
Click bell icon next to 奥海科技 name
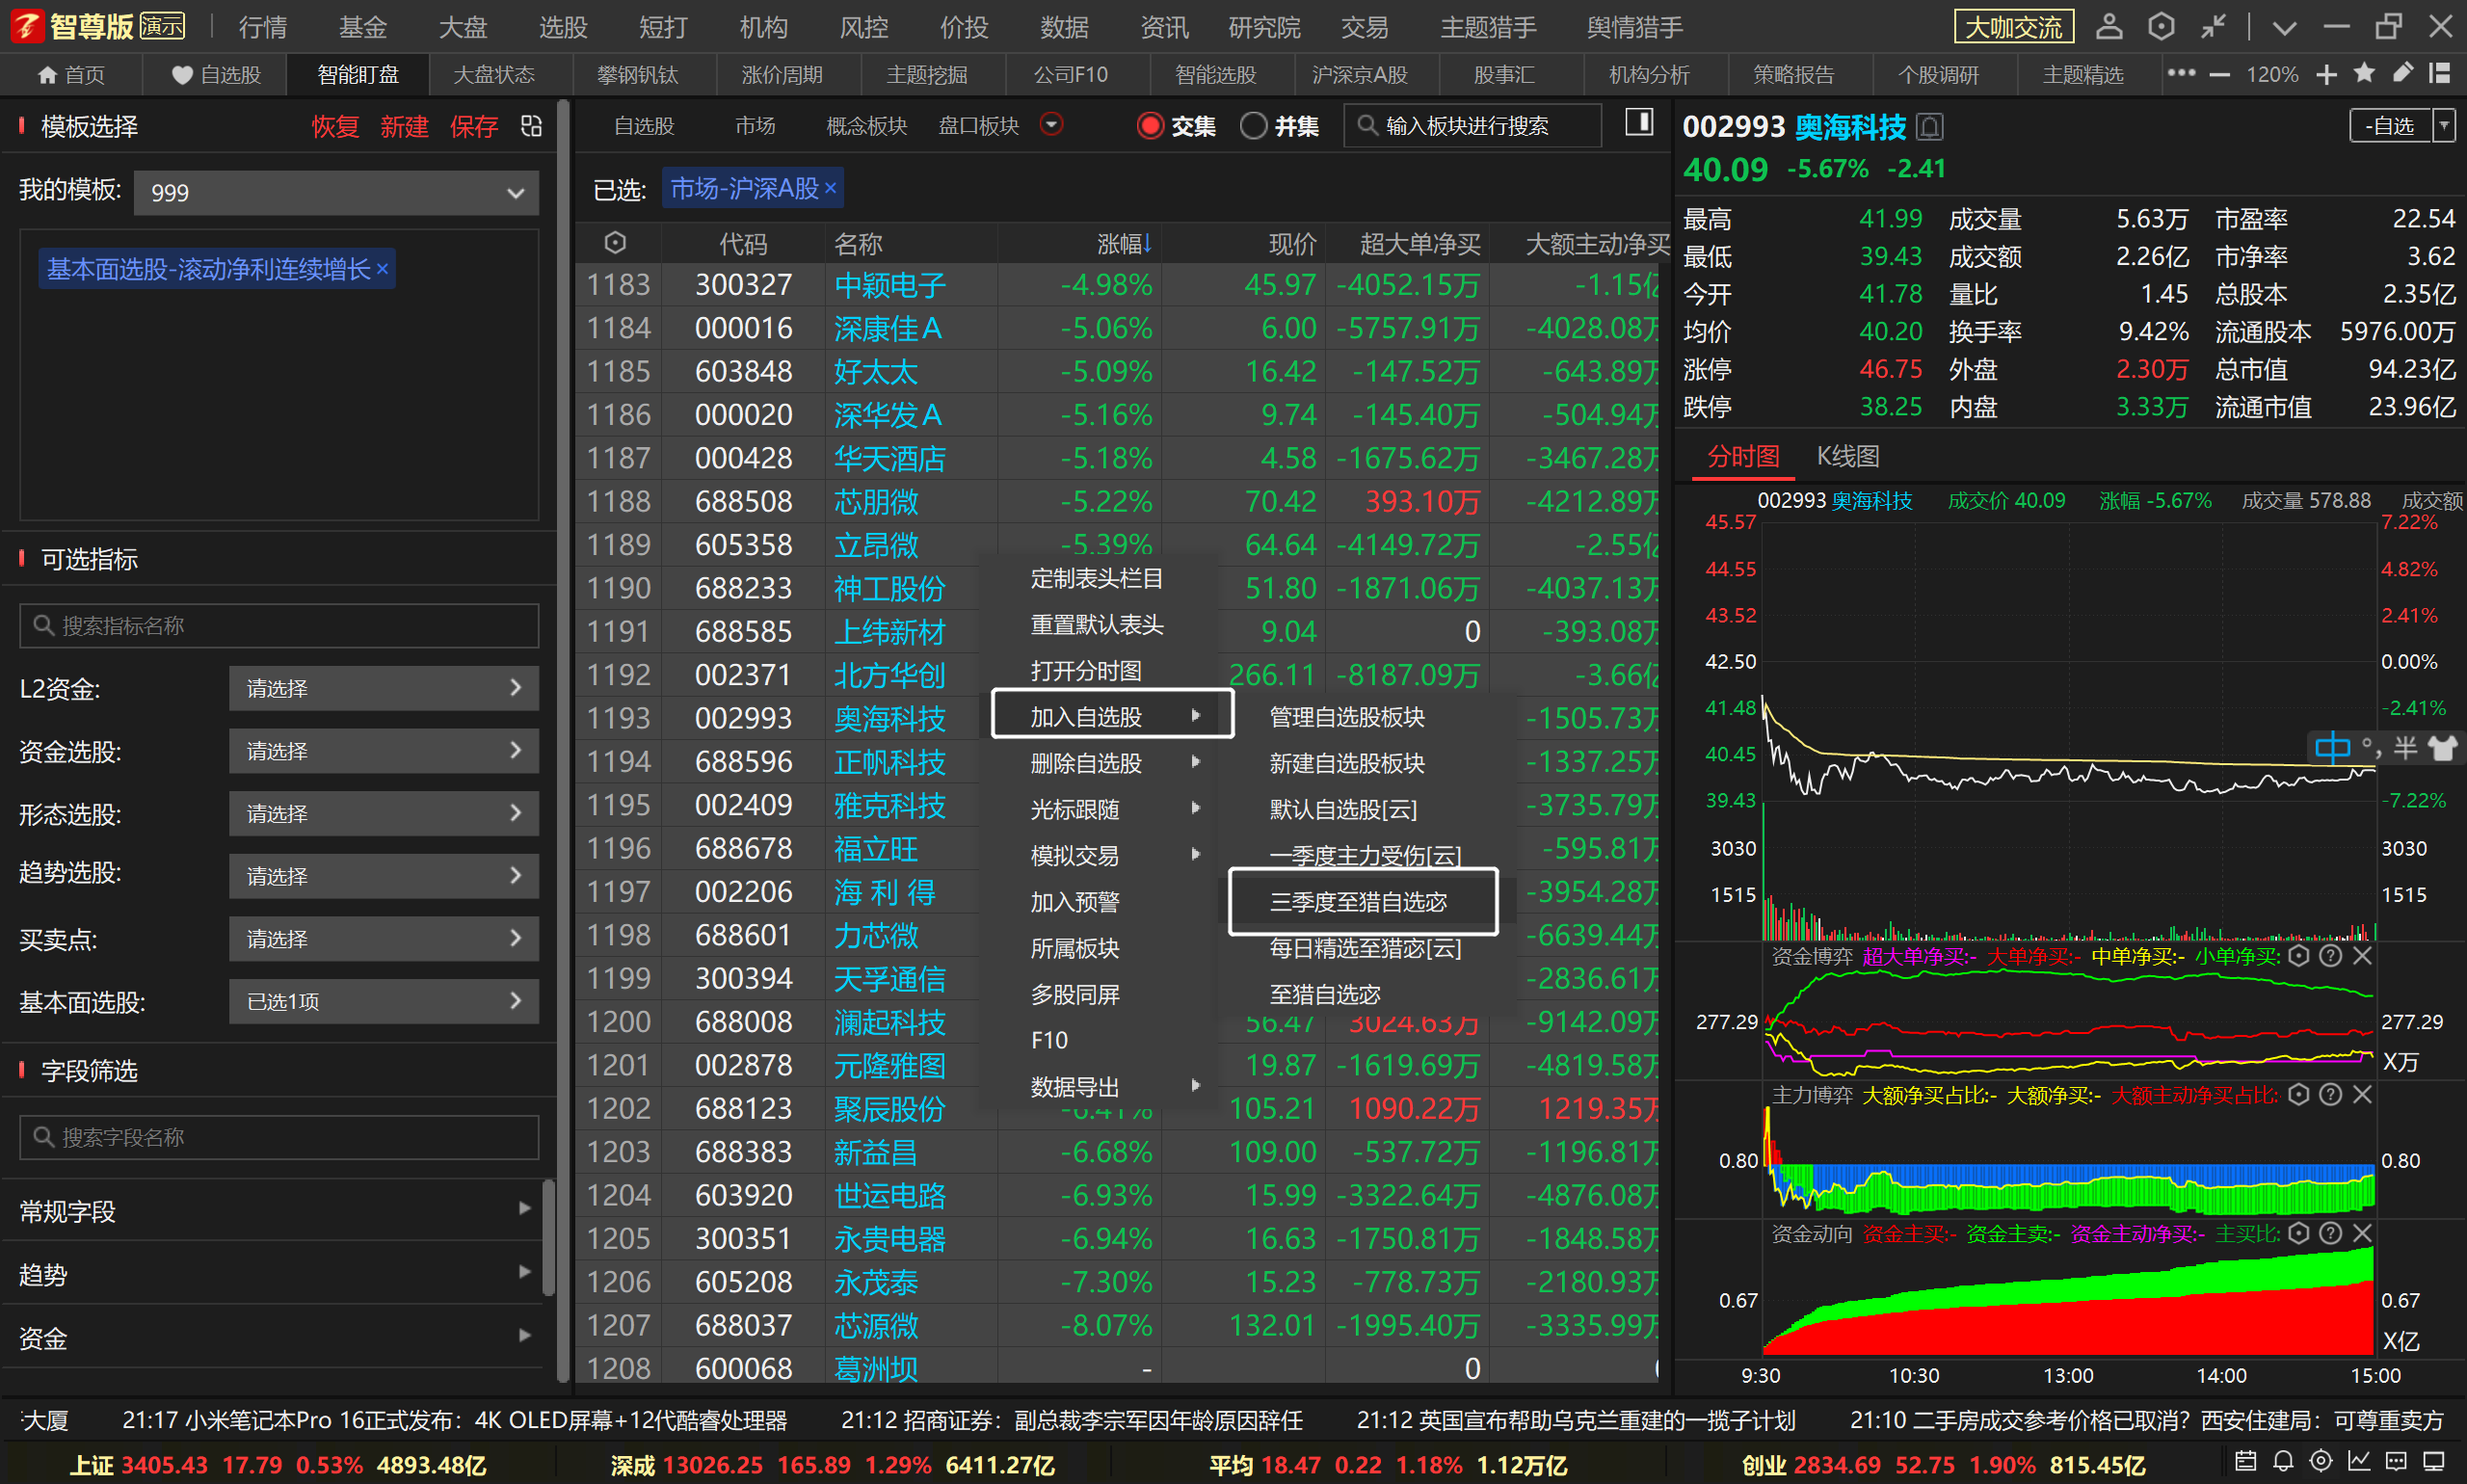1930,127
